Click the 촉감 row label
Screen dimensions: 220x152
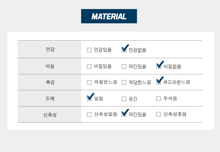pyautogui.click(x=50, y=82)
